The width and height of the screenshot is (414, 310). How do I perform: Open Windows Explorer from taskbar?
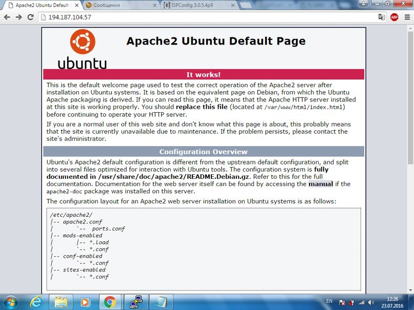click(x=61, y=302)
